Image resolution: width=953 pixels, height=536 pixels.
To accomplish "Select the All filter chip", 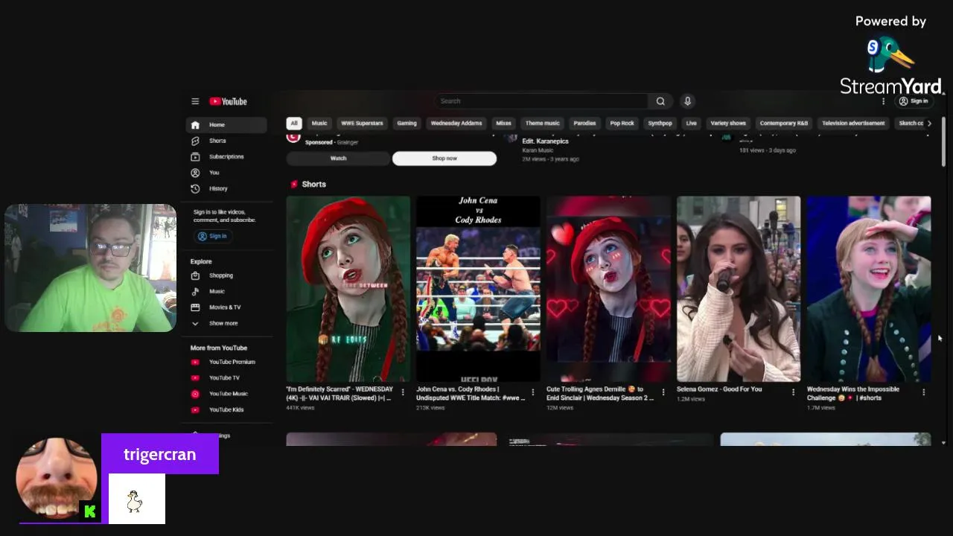I will [294, 124].
